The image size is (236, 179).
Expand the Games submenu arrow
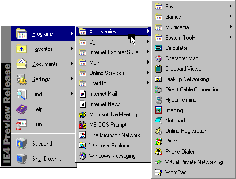[231, 16]
